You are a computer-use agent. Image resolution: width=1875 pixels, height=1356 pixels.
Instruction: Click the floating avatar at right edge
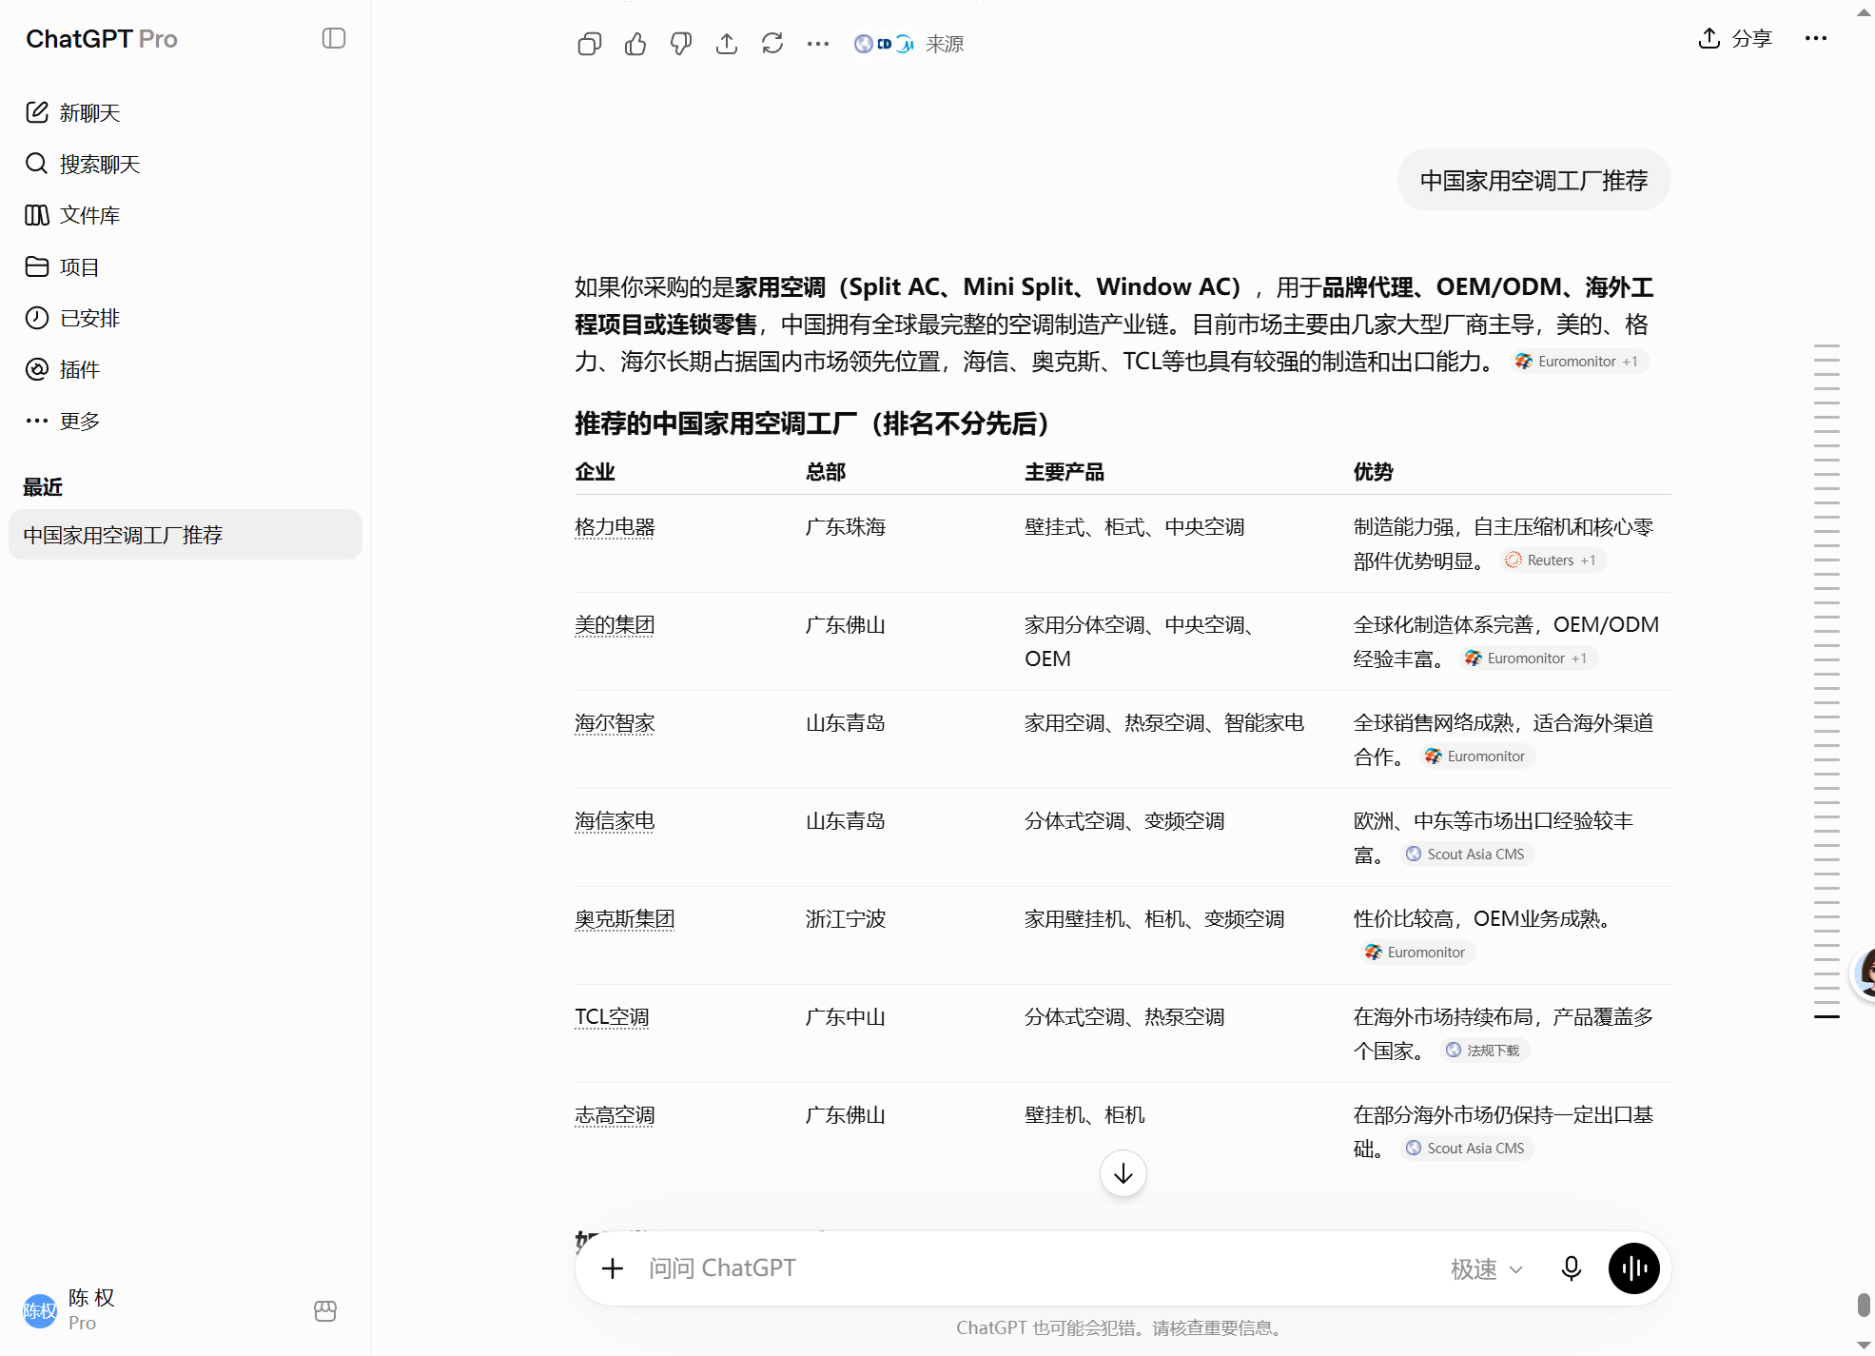pyautogui.click(x=1865, y=973)
